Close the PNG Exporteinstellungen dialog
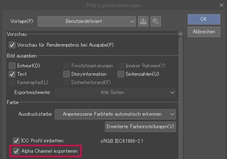 pyautogui.click(x=221, y=5)
